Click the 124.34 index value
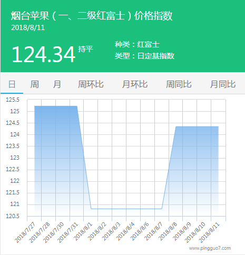Image resolution: width=245 pixels, height=255 pixels. tap(44, 54)
